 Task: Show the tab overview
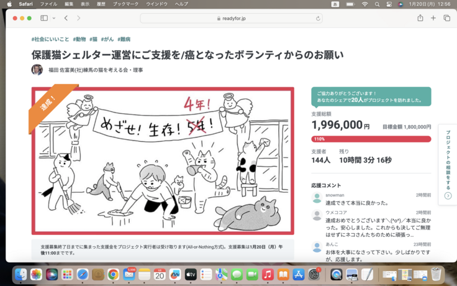(x=446, y=19)
